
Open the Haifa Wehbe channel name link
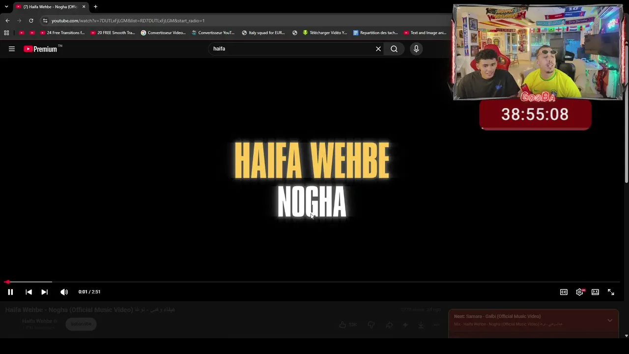click(x=37, y=321)
